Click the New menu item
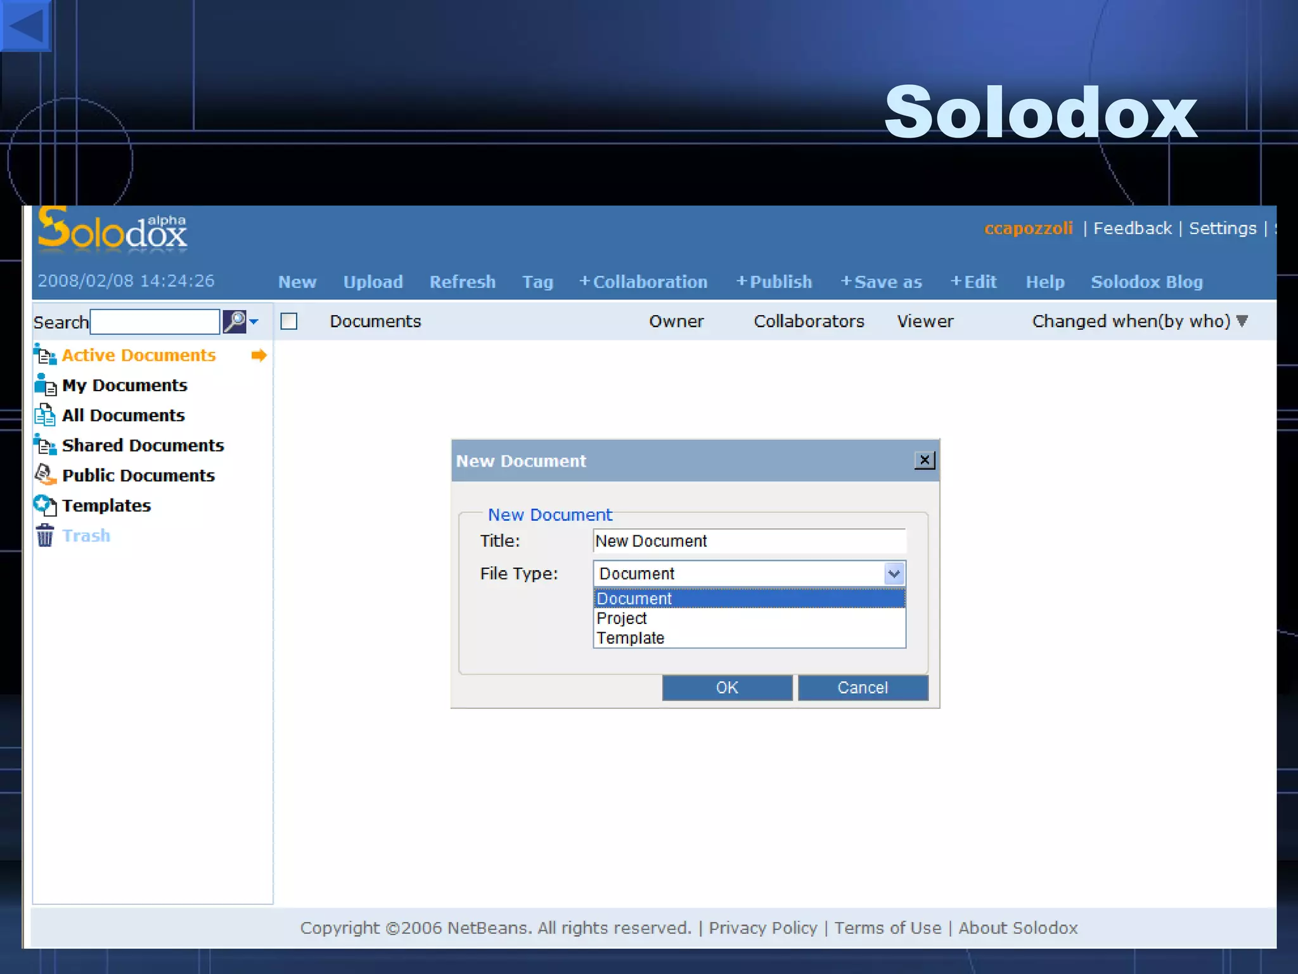 (297, 282)
